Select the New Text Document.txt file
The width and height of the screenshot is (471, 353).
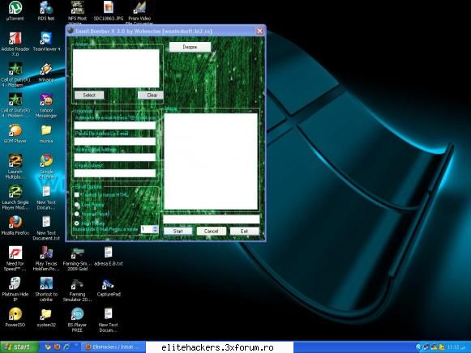point(46,228)
